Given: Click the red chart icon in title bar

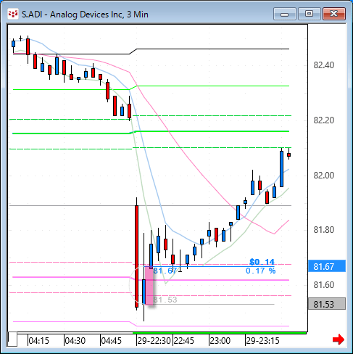Looking at the screenshot, I should coord(12,14).
